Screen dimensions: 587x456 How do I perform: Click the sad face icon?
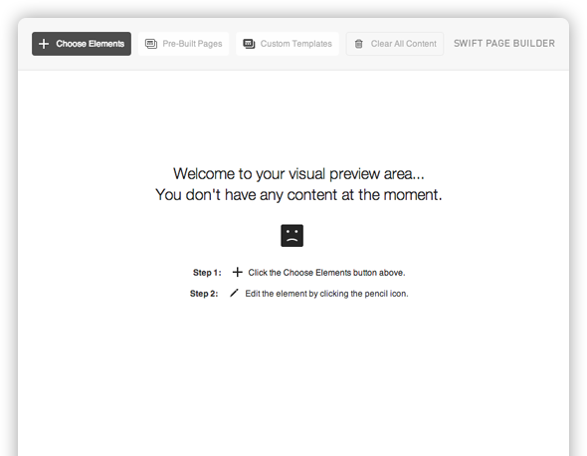point(292,236)
